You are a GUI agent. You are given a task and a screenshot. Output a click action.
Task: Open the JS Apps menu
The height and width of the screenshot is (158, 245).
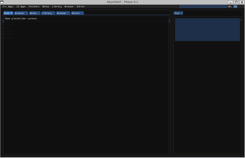click(x=21, y=7)
